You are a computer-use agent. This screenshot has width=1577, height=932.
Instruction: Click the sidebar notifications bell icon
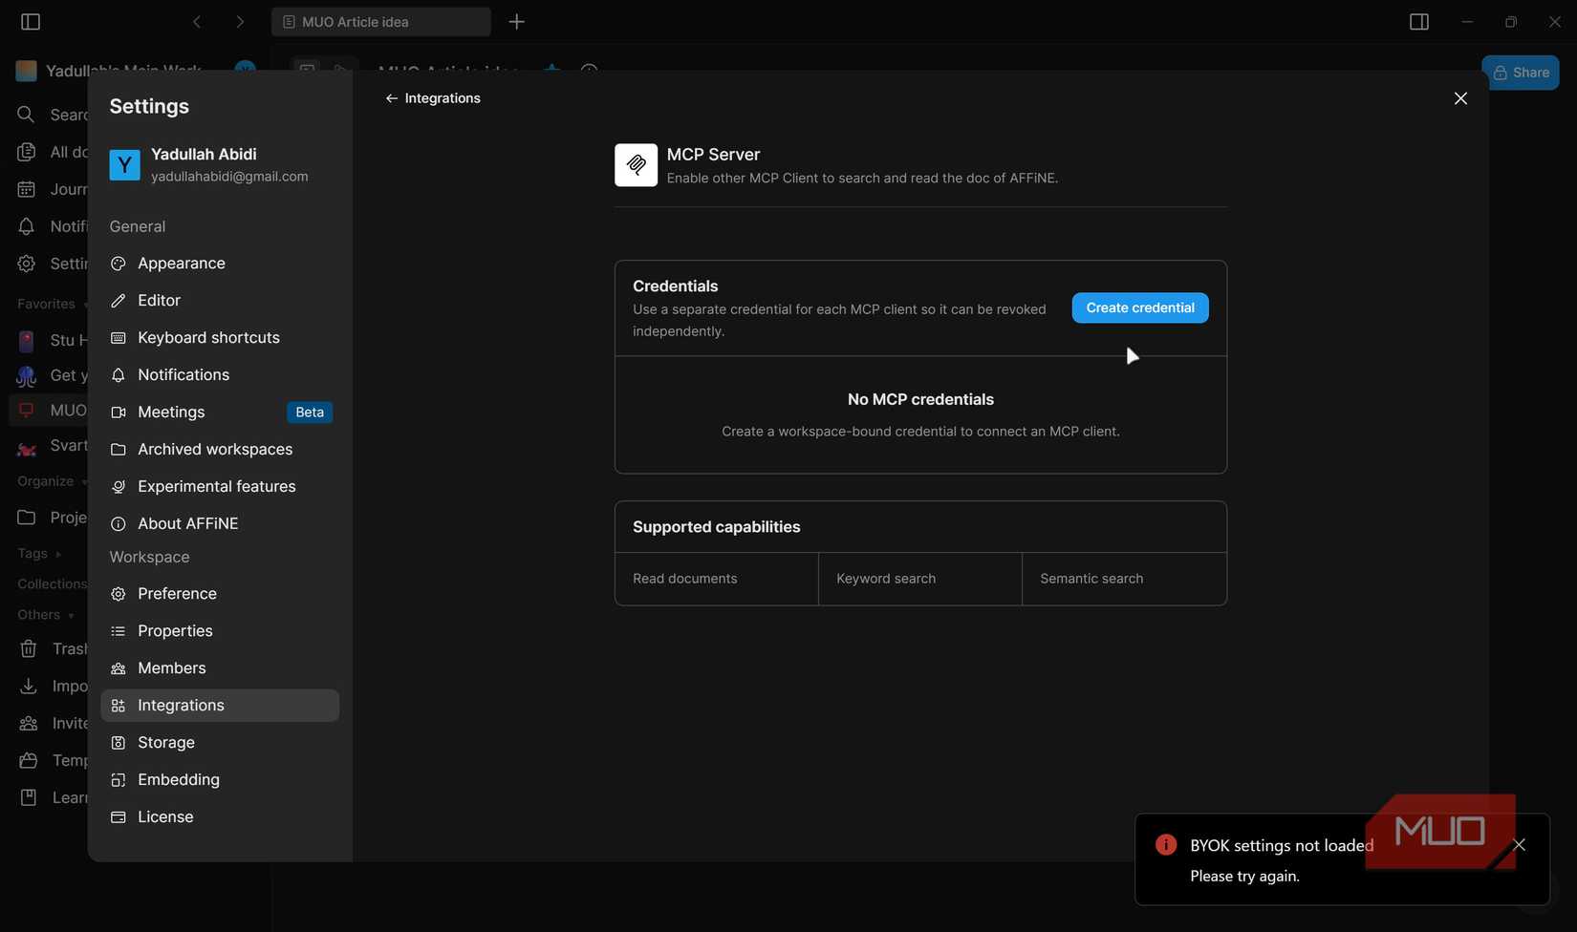26,226
